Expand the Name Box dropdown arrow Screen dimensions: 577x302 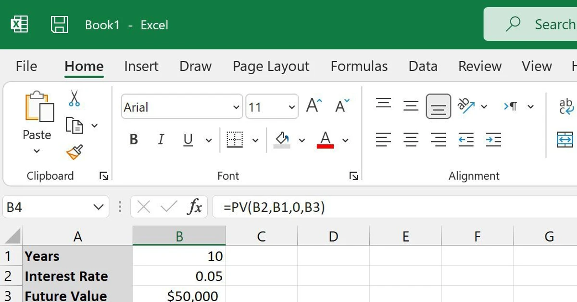pyautogui.click(x=98, y=207)
